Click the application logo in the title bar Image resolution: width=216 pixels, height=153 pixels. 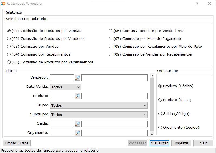(3, 4)
